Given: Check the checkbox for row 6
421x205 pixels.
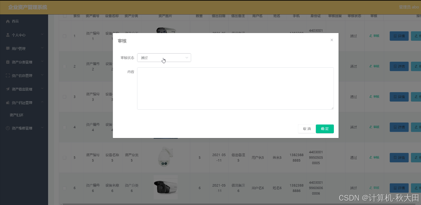Looking at the screenshot, I should tap(65, 188).
